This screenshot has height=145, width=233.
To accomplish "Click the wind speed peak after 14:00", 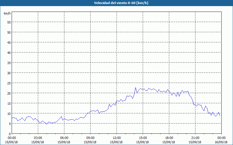I will [x=135, y=88].
